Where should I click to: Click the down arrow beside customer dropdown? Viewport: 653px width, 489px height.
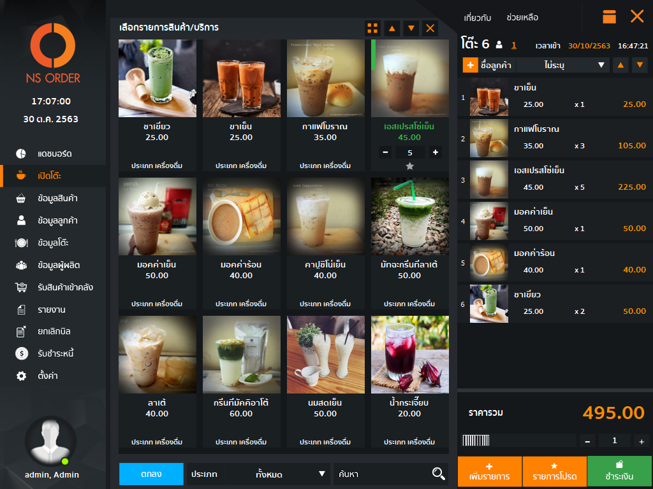pyautogui.click(x=640, y=66)
